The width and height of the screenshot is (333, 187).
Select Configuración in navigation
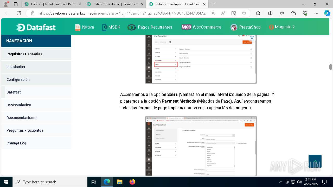coord(36,79)
